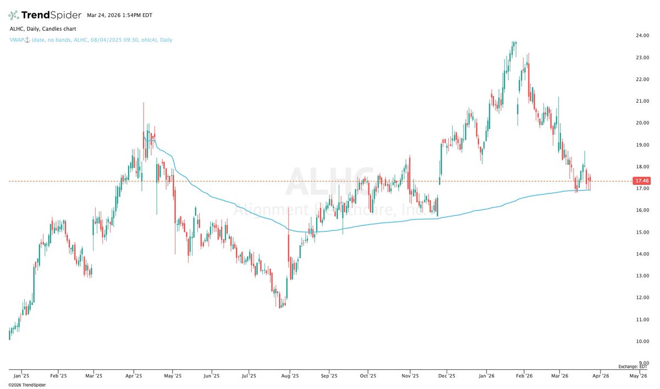Click the Mar '25 date axis label
Screen dimensions: 660x389
(94, 376)
